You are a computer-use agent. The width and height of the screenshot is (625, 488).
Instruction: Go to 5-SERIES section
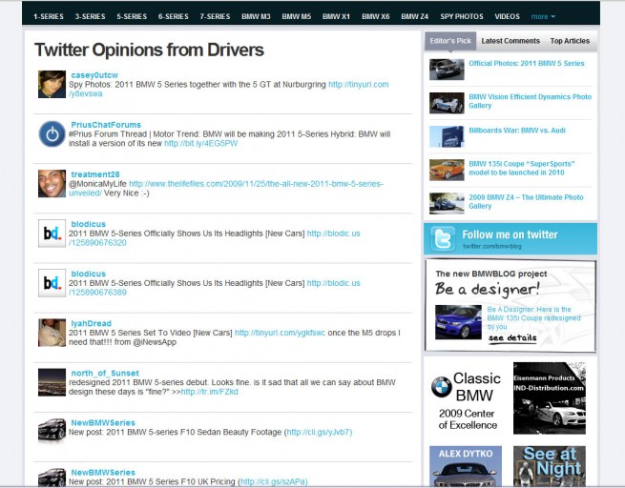point(132,16)
